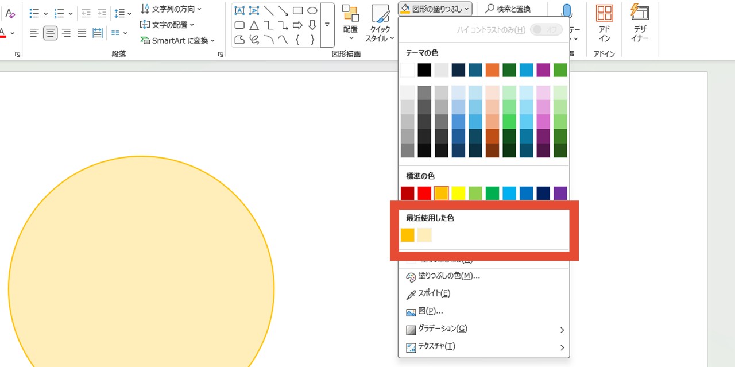Toggle the High Contrast Only (ハイコントラストのみ) switch
735x367 pixels.
point(546,29)
